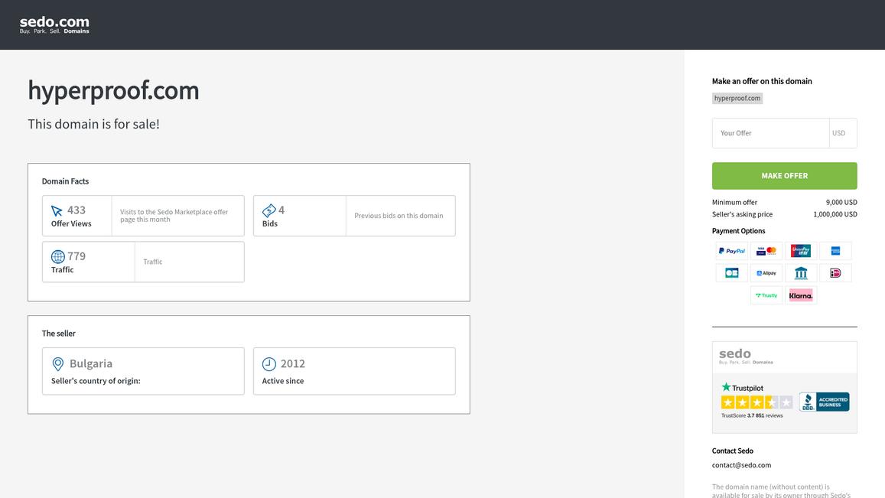
Task: Click the Bids price tag icon
Action: (x=268, y=210)
